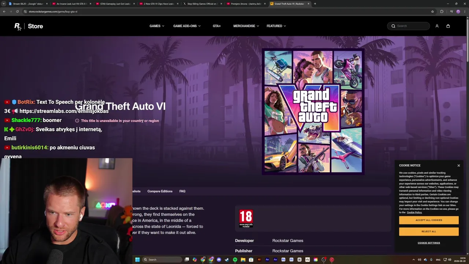
Task: Show hidden system tray icons
Action: [x=414, y=260]
